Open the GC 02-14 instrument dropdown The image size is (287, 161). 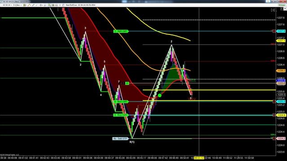coord(7,5)
